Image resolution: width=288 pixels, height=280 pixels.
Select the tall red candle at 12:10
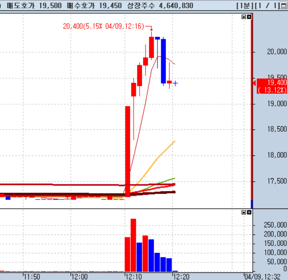(128, 151)
